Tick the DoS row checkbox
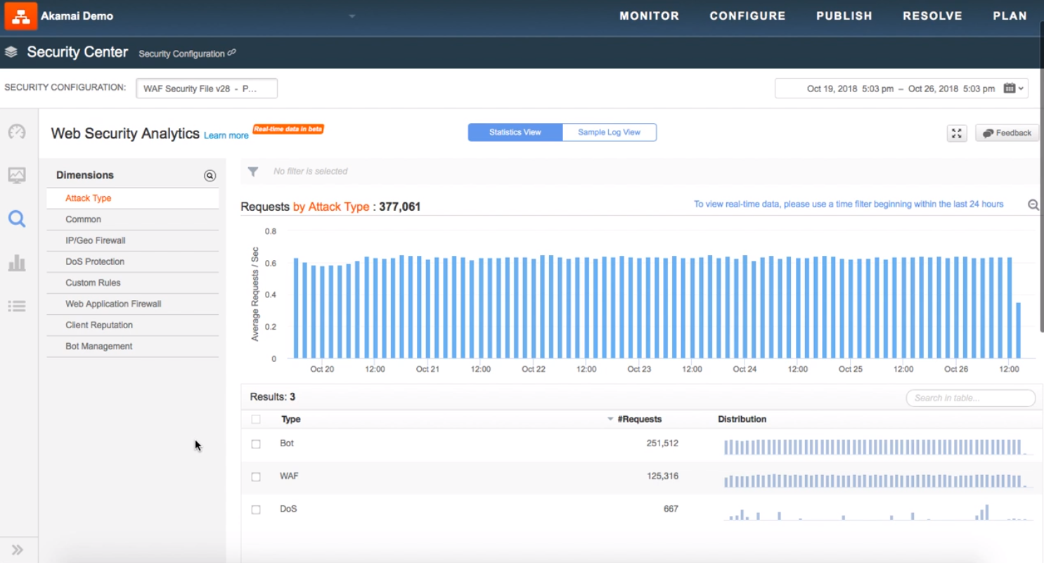 pos(256,510)
